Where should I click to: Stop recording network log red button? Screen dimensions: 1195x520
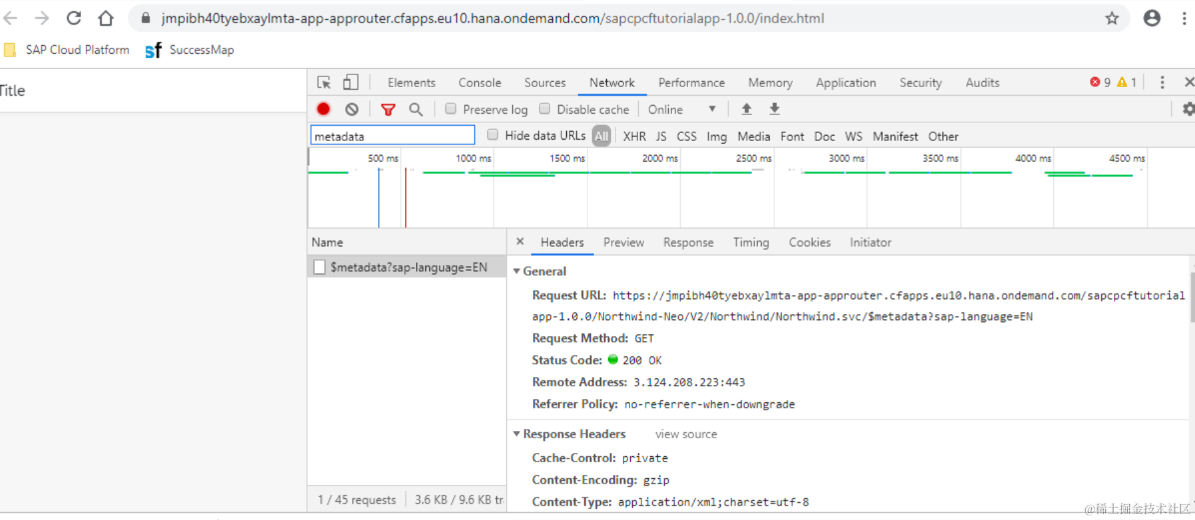[323, 109]
